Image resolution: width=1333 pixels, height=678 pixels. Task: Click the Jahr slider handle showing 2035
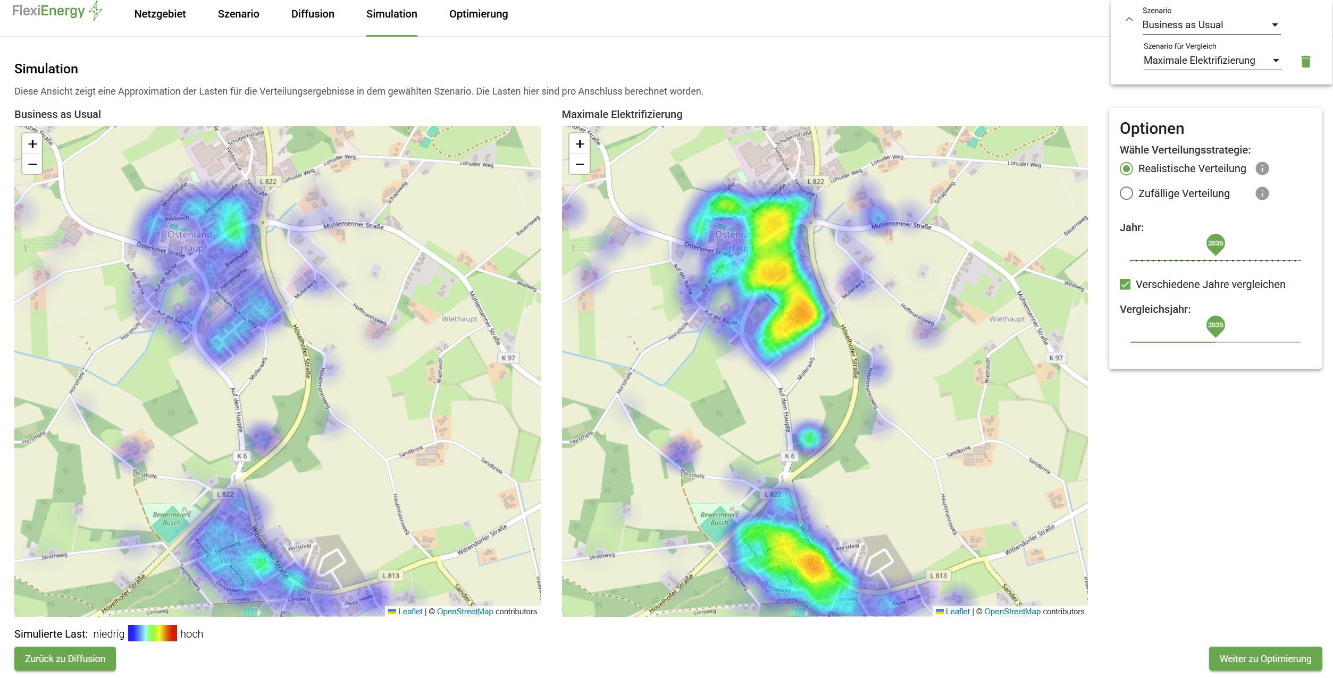coord(1215,244)
